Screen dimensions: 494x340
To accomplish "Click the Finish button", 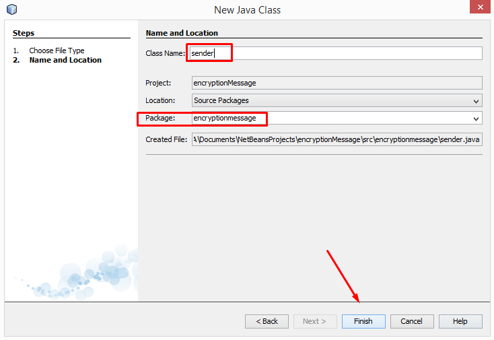I will 363,321.
